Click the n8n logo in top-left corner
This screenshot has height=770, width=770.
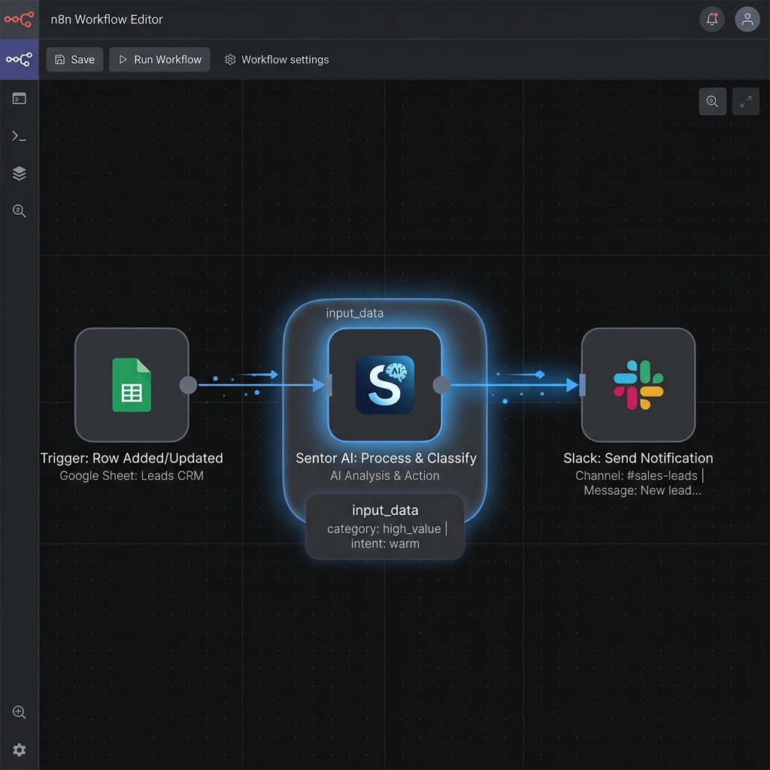[x=19, y=19]
